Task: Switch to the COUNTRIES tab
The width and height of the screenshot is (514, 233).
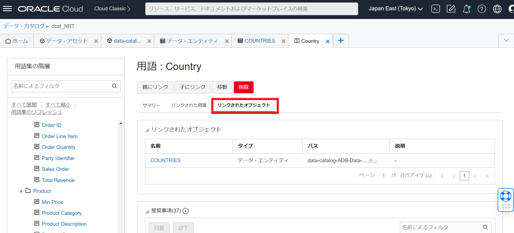Action: click(x=260, y=41)
